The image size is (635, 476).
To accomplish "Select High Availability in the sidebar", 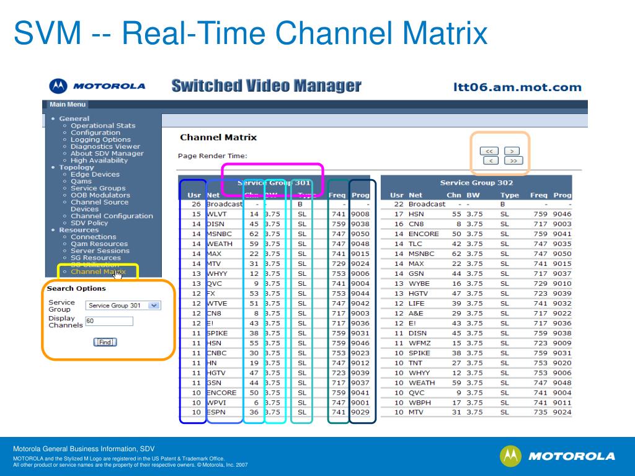I will [99, 161].
